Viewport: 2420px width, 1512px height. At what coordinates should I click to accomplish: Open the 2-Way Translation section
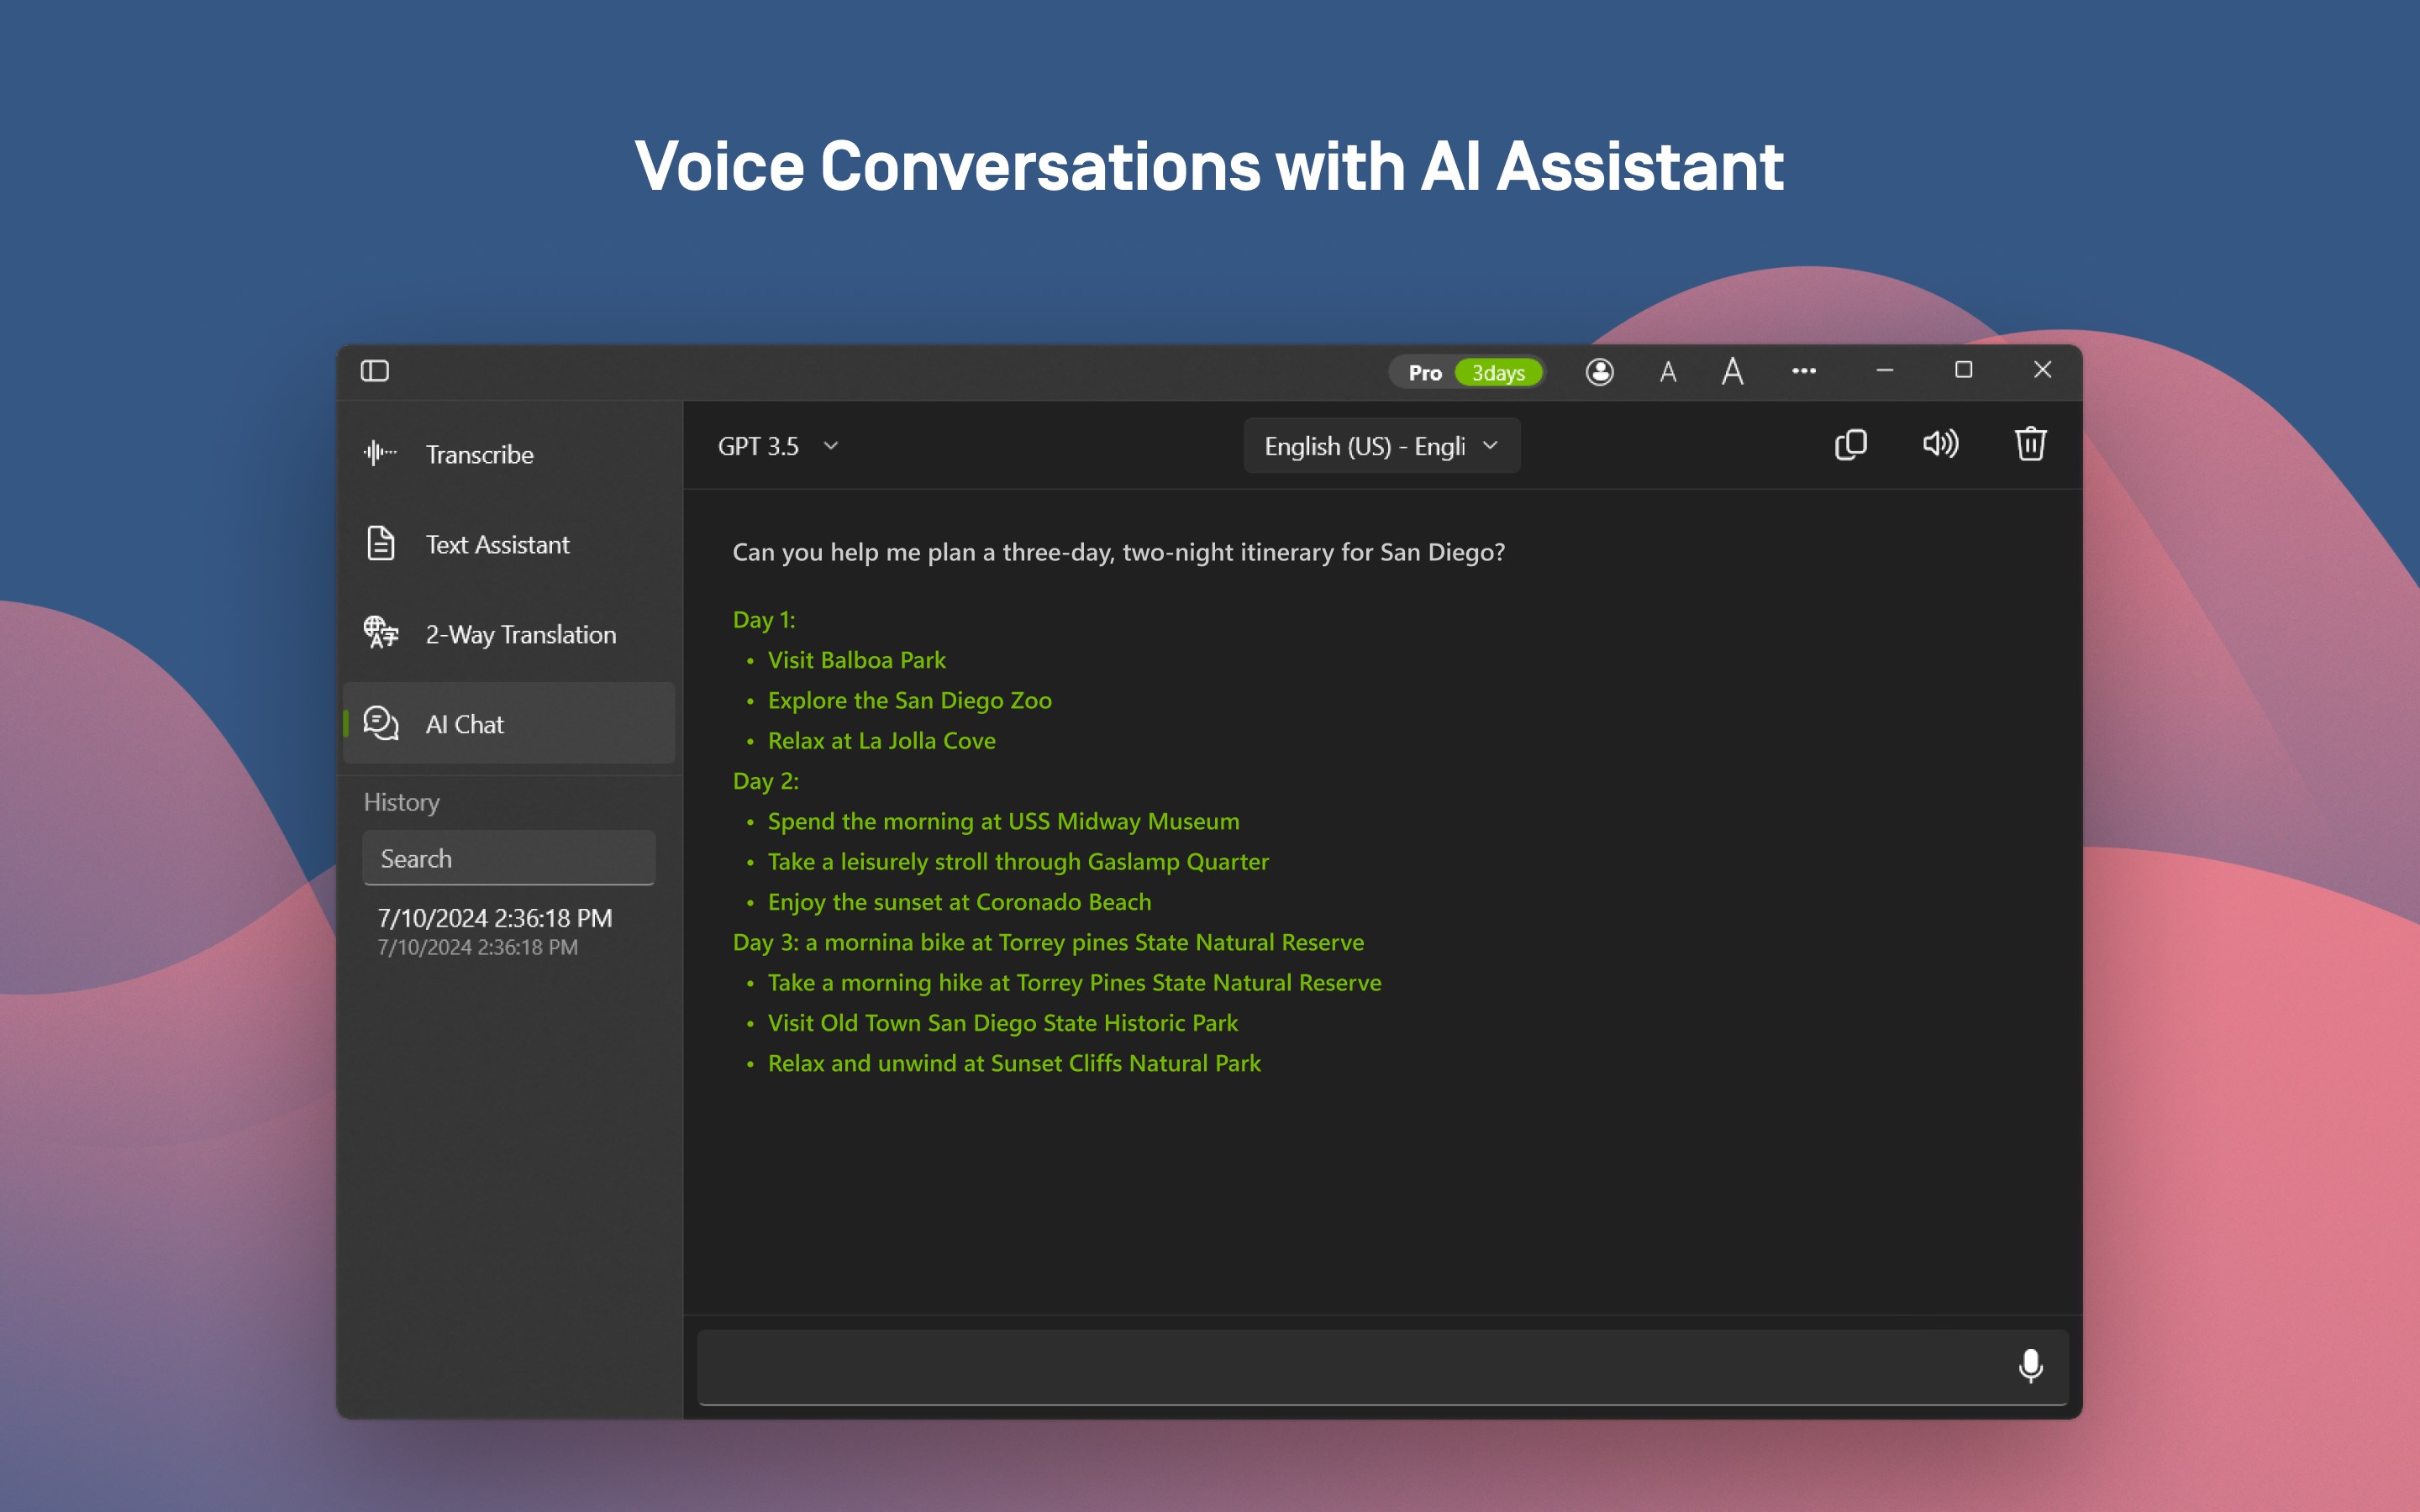520,634
